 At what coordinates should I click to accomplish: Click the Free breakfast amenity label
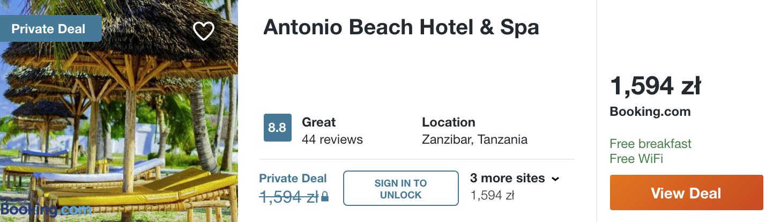click(x=650, y=144)
